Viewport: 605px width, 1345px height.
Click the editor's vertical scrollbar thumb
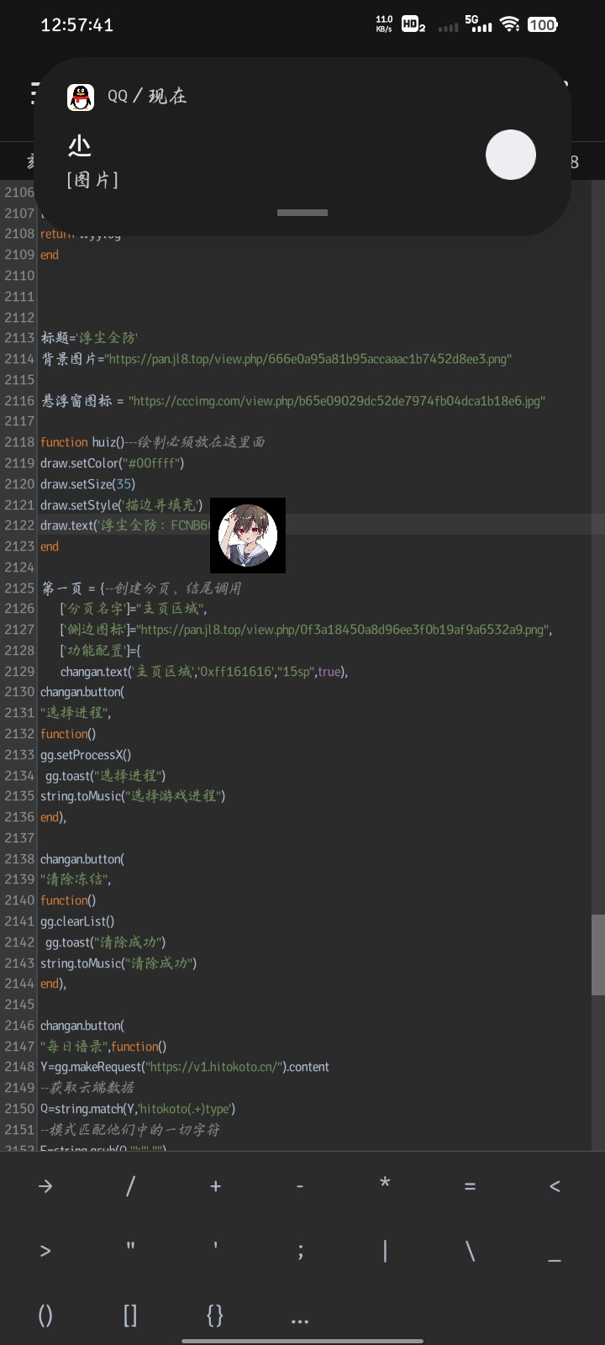597,955
